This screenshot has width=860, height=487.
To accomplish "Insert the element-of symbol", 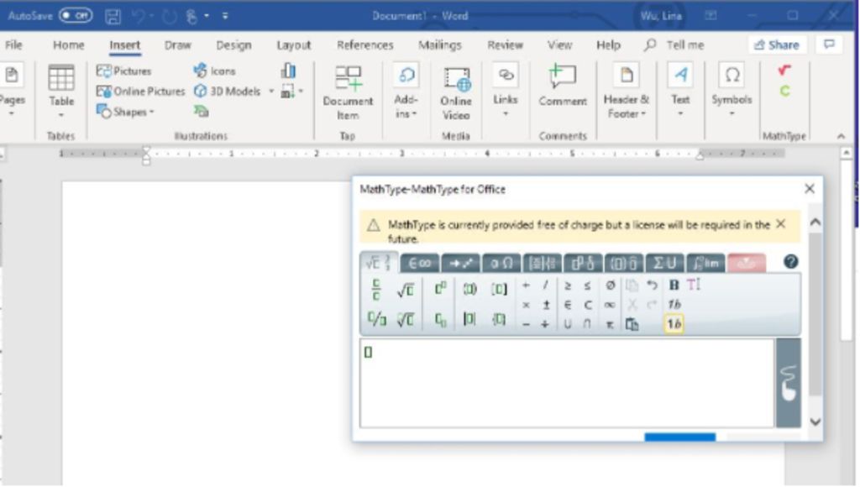I will pyautogui.click(x=568, y=305).
